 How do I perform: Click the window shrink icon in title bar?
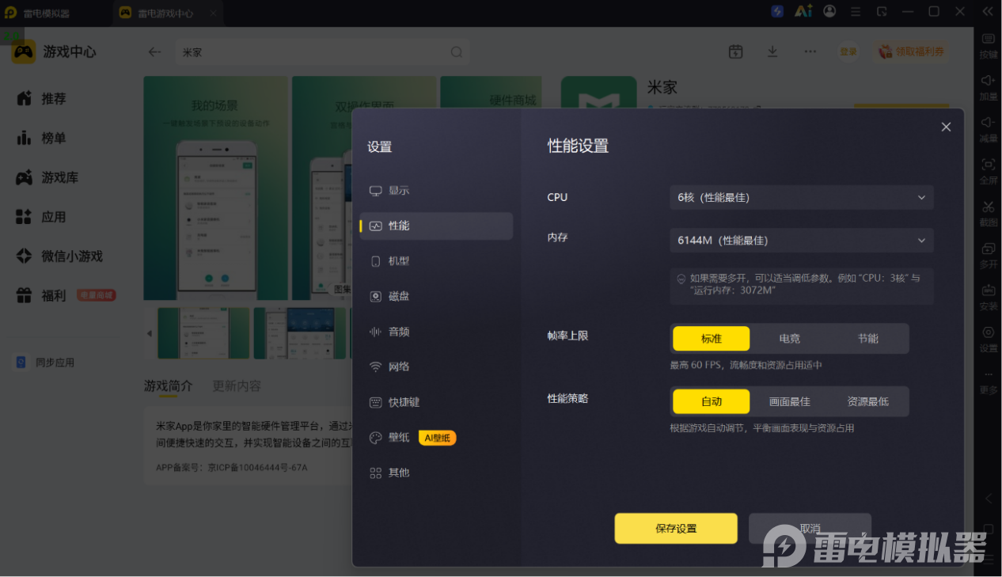click(882, 12)
